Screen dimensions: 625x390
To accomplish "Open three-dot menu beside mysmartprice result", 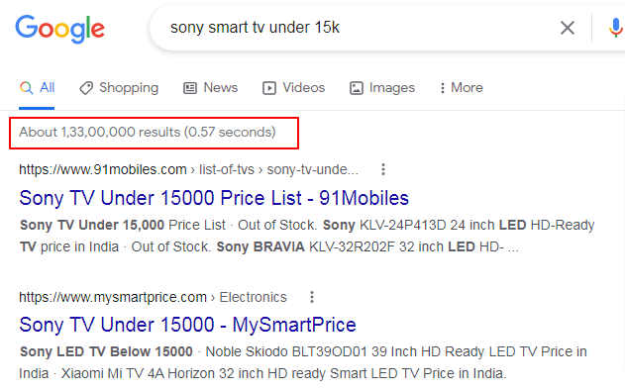I will point(312,297).
